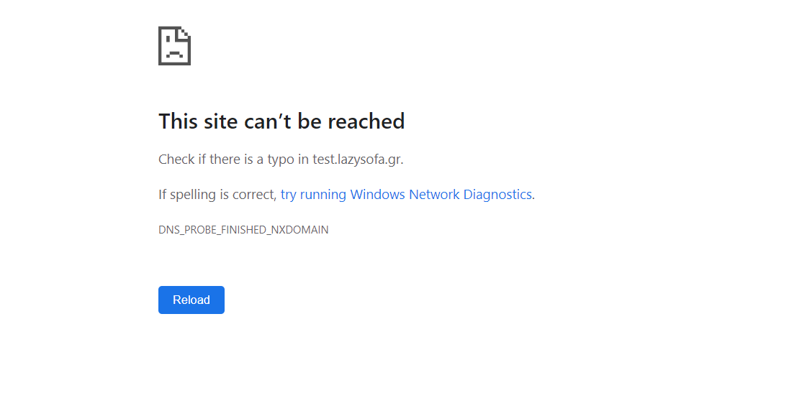Click the word "This" in the heading

coord(178,121)
